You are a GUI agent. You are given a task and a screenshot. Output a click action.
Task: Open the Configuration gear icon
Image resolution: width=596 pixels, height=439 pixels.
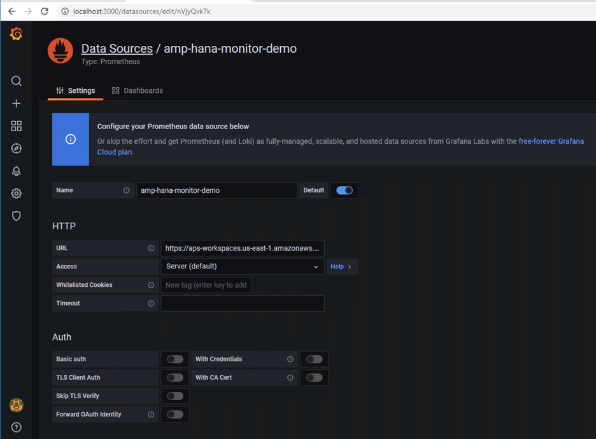point(16,193)
